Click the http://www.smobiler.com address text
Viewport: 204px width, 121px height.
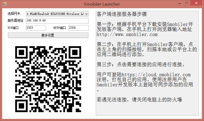tap(127, 34)
